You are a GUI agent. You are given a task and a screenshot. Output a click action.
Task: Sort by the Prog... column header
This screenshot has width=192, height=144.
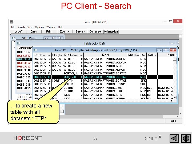[x=57, y=55]
